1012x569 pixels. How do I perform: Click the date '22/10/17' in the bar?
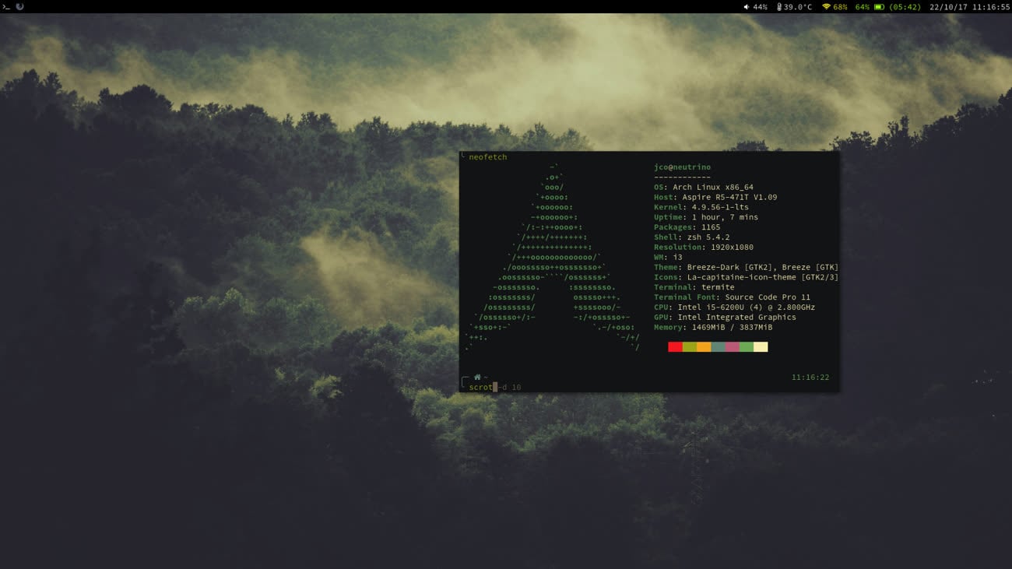(x=948, y=7)
